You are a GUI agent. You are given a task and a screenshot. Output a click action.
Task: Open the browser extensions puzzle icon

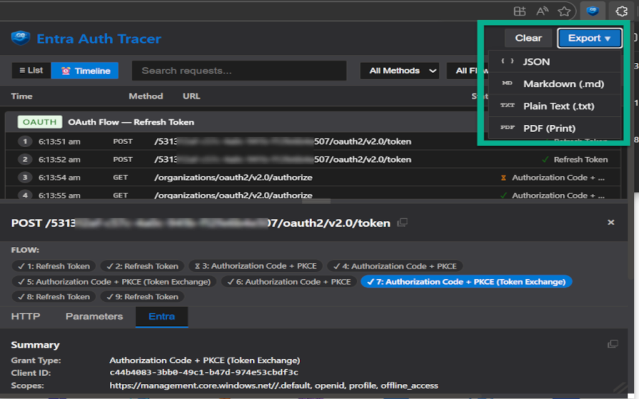point(621,11)
